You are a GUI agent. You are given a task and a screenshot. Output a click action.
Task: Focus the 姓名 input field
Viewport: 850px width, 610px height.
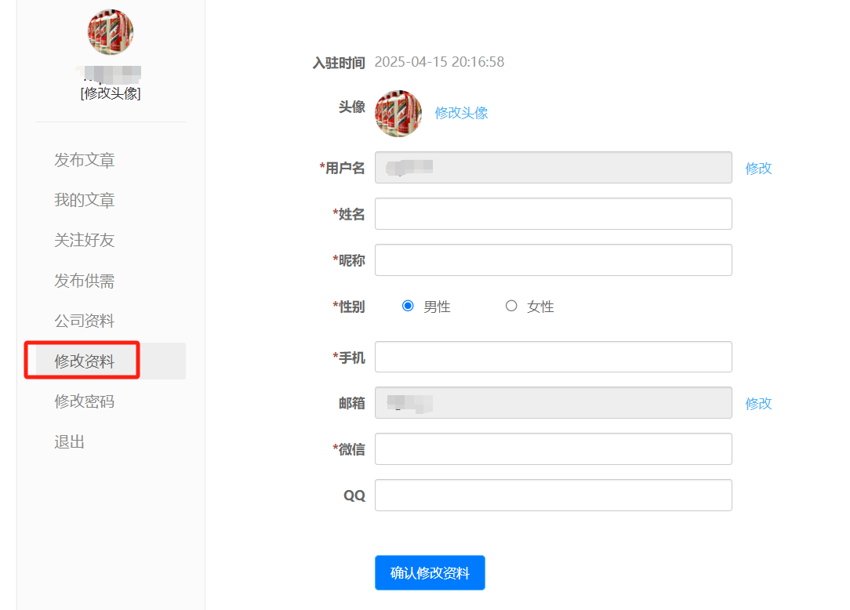click(553, 214)
